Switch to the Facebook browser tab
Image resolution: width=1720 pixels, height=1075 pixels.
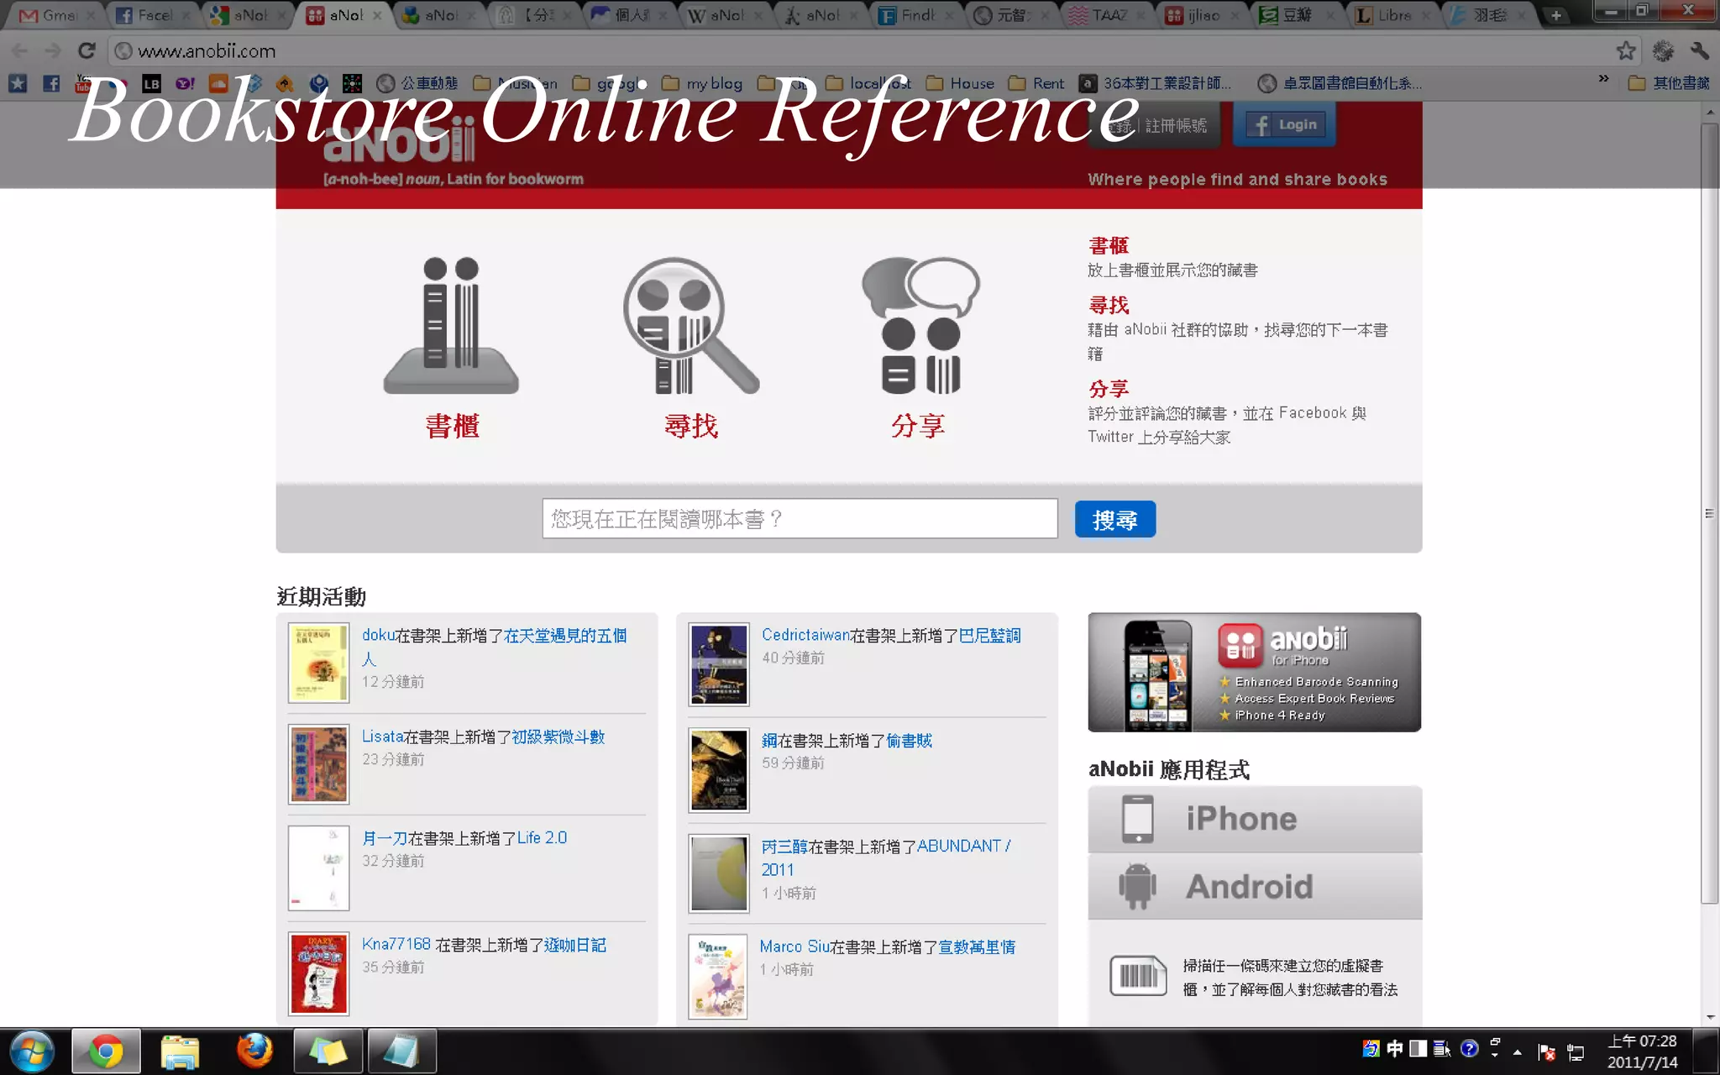(x=153, y=15)
